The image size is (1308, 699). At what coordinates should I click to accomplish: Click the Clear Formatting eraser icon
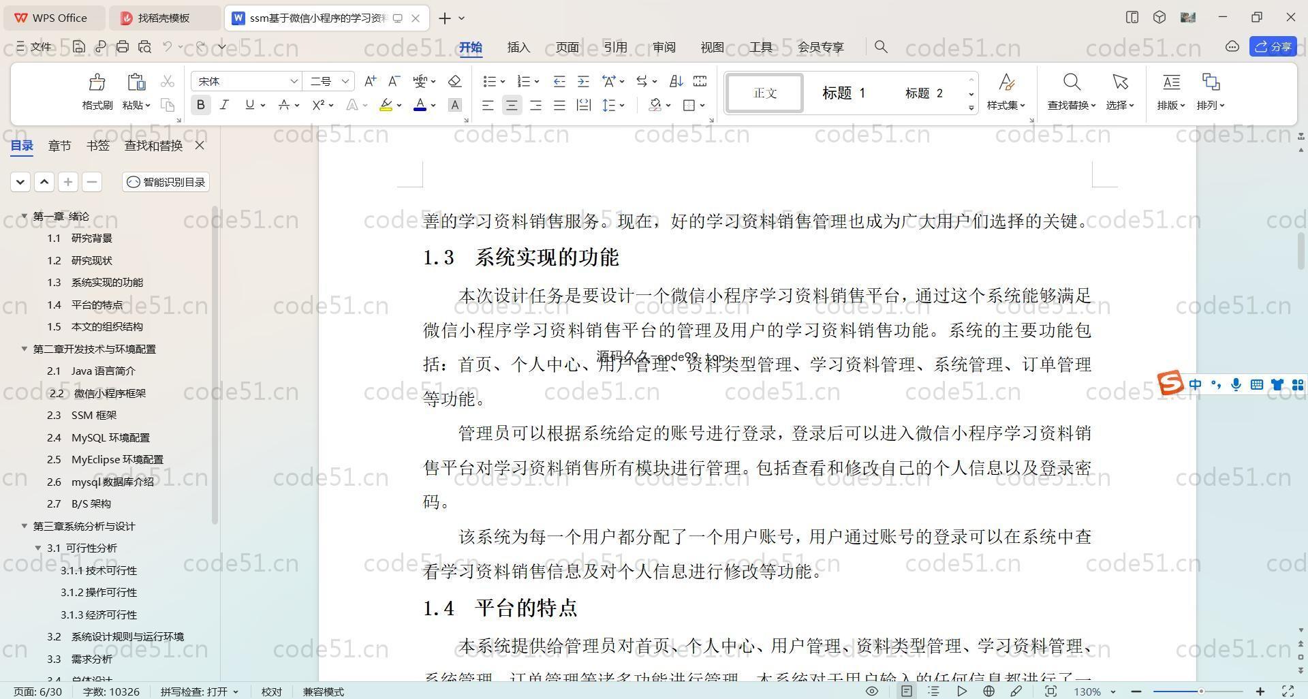point(454,82)
